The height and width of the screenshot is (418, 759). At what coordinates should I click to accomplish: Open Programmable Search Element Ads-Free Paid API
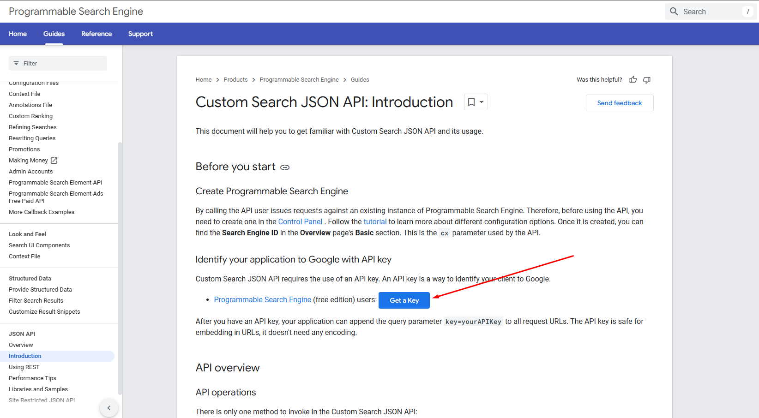pos(57,197)
